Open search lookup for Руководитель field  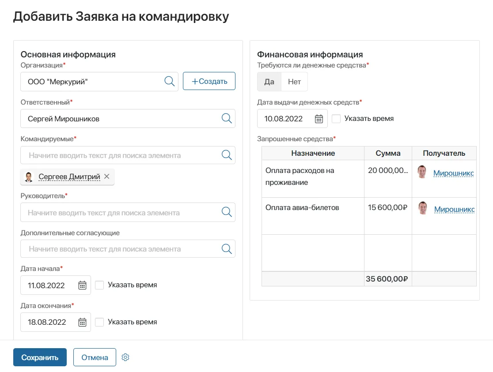coord(227,212)
